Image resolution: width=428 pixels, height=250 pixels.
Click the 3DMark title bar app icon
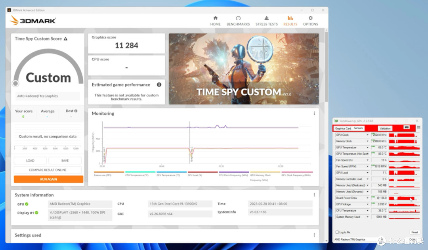pyautogui.click(x=9, y=10)
